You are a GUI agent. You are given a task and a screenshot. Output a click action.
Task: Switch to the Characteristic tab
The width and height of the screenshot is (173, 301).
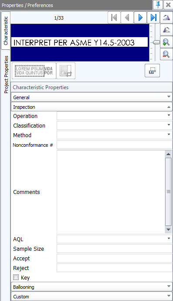point(6,31)
